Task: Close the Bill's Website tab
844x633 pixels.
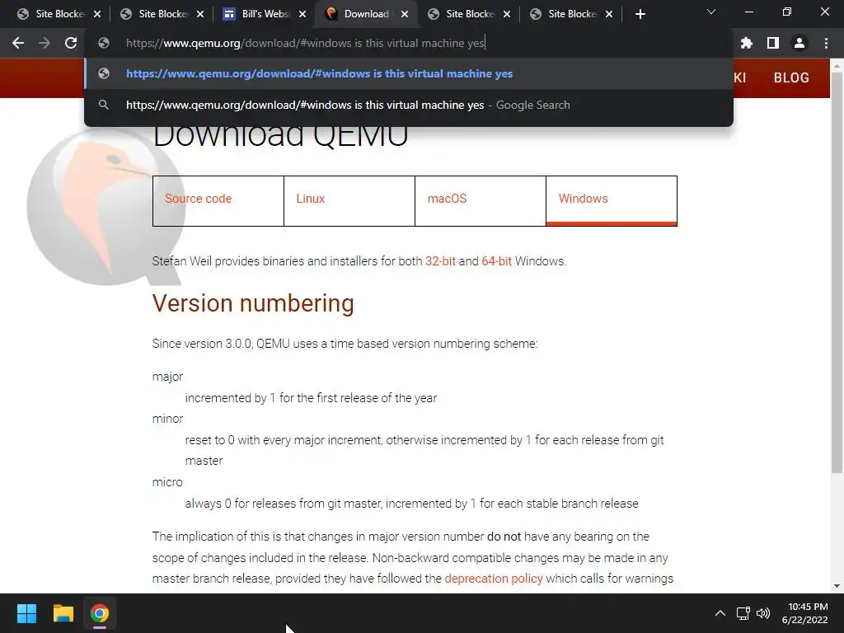Action: point(302,14)
